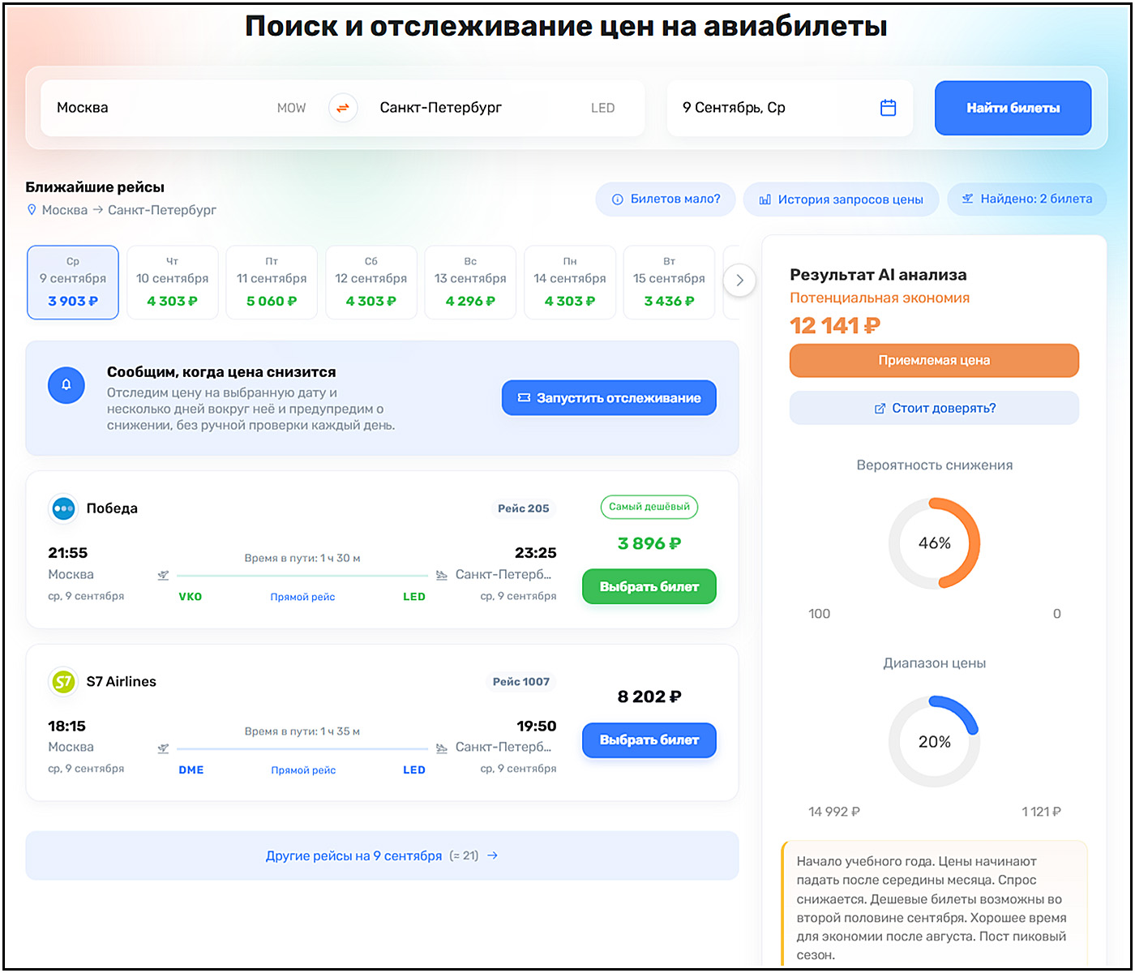Click Прямой рейс in Pobeda flight
This screenshot has width=1135, height=973.
(x=302, y=598)
